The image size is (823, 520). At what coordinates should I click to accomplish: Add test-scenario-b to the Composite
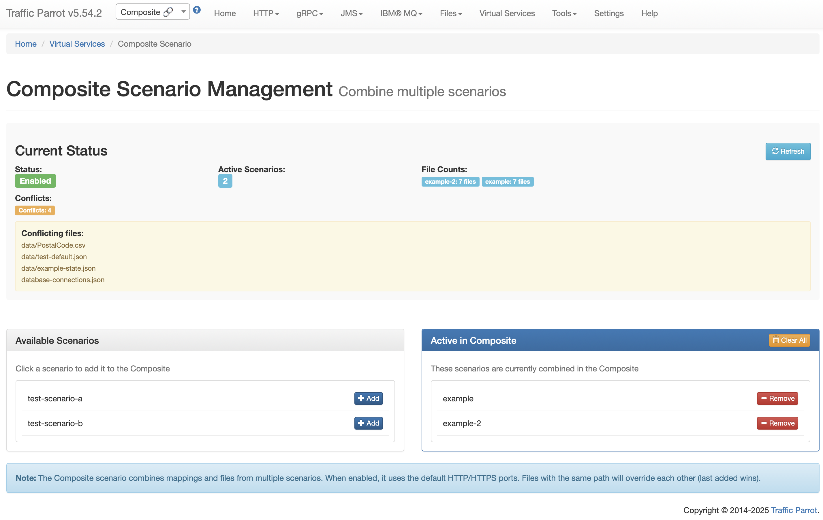(368, 423)
